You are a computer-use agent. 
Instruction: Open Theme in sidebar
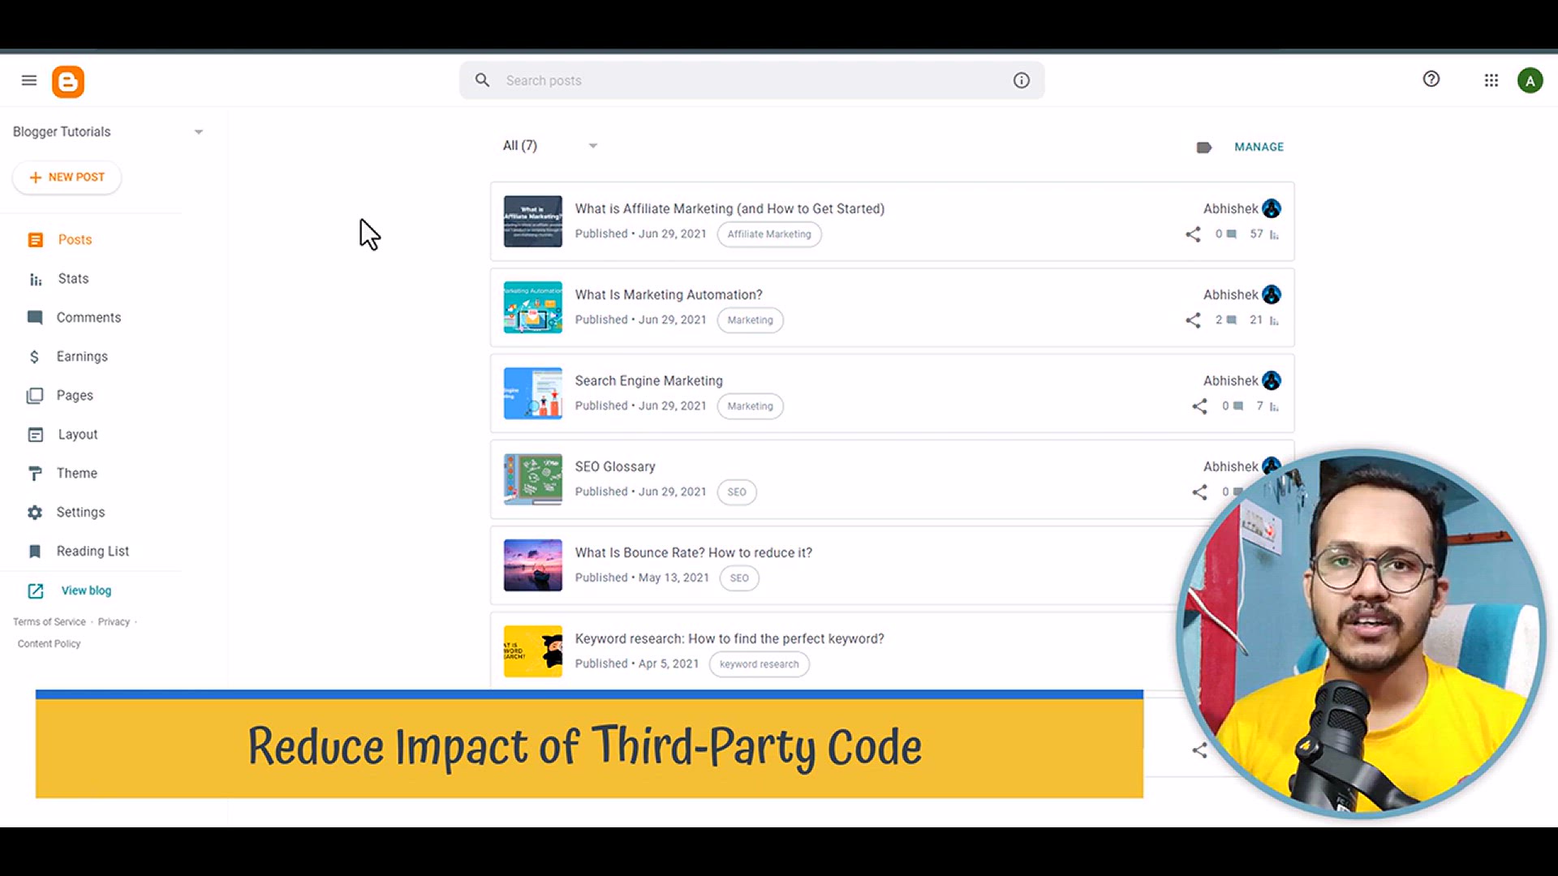coord(76,473)
